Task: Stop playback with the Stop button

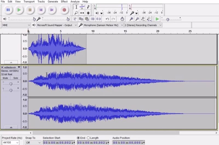Action: pos(30,10)
